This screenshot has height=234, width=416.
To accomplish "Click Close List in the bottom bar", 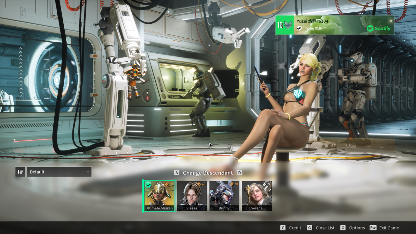I will point(325,228).
